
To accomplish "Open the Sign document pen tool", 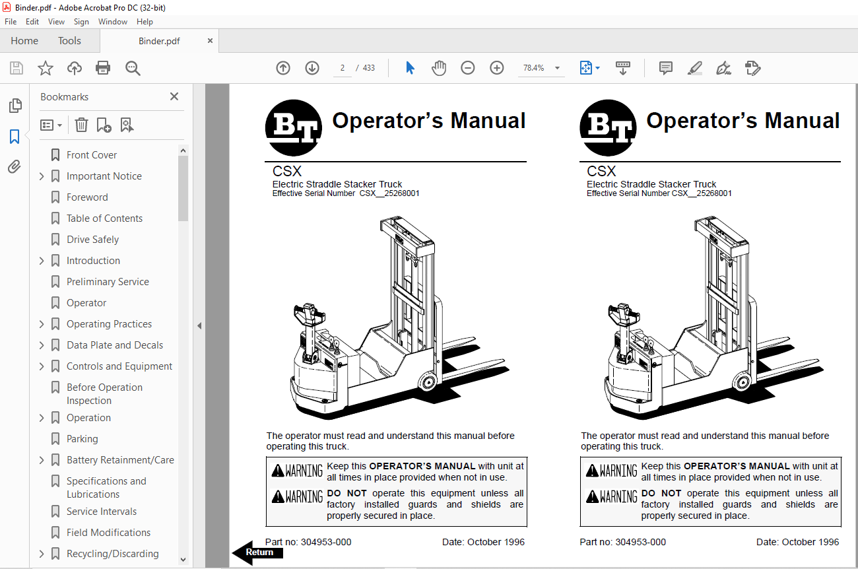I will 724,68.
